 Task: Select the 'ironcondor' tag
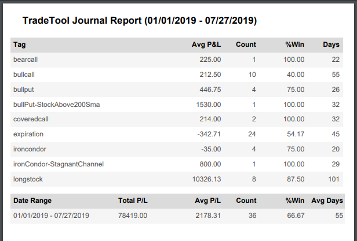coord(30,149)
